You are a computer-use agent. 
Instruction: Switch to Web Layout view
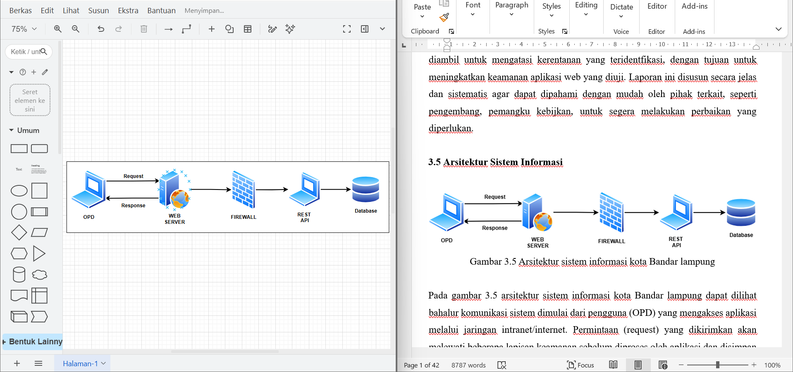(663, 365)
